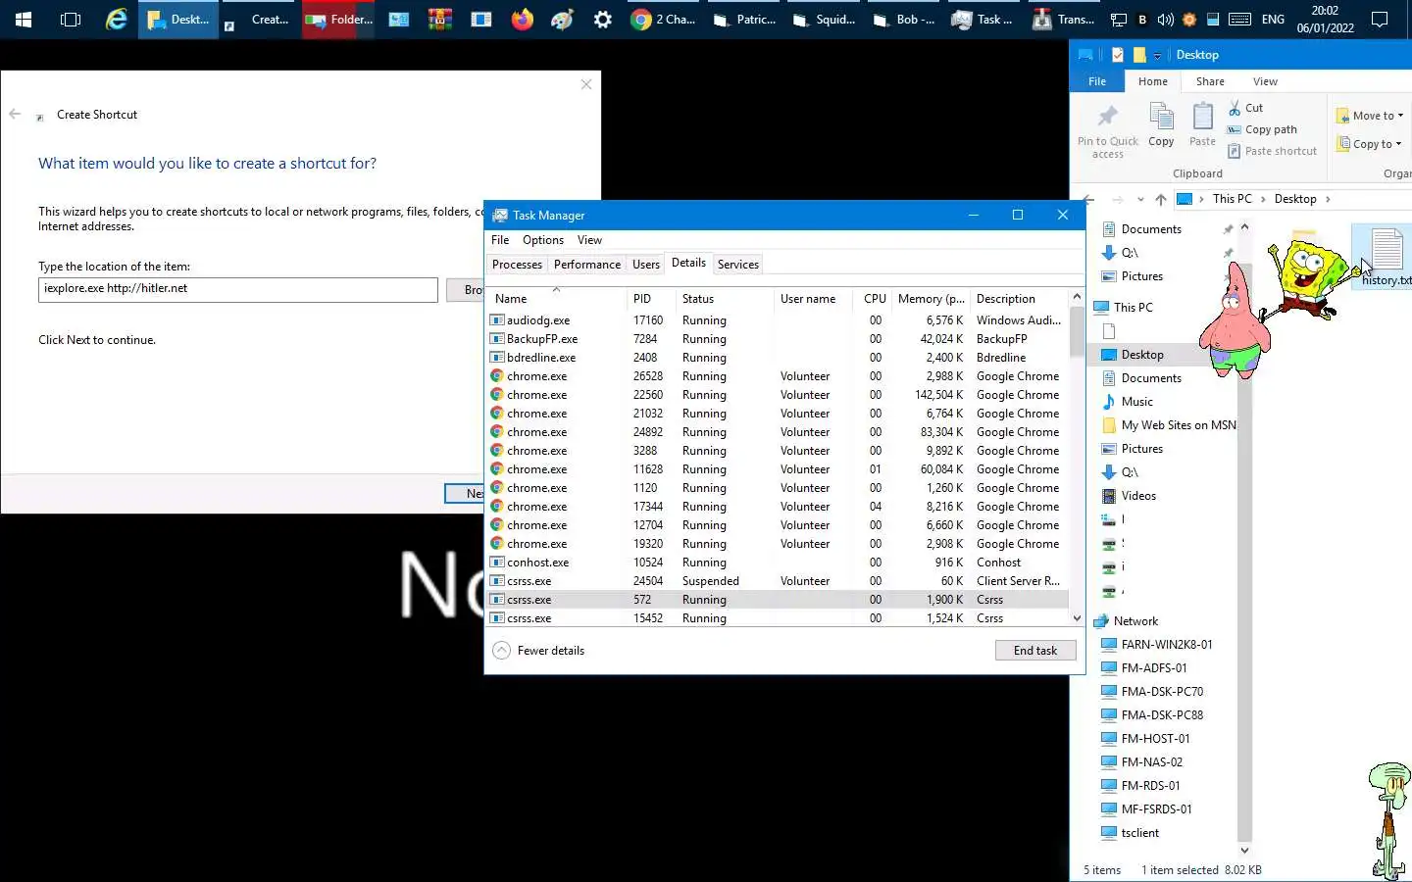
Task: Select Music in Explorer navigation pane
Action: [x=1136, y=402]
